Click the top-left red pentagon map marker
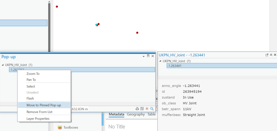277x131 pixels. tap(57, 7)
